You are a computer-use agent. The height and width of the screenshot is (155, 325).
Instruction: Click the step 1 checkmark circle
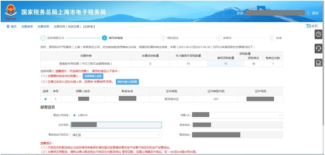pos(43,38)
